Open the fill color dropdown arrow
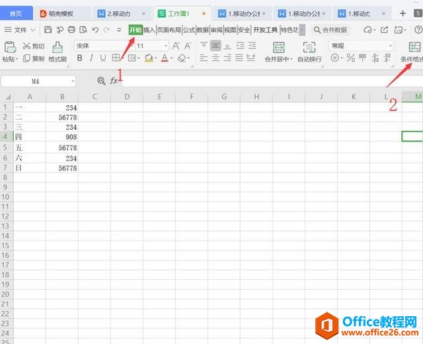This screenshot has width=423, height=344. [x=156, y=58]
